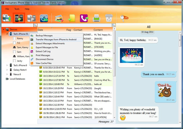The image size is (183, 129).
Task: Choose Extract Messages Attachments
Action: point(56,44)
